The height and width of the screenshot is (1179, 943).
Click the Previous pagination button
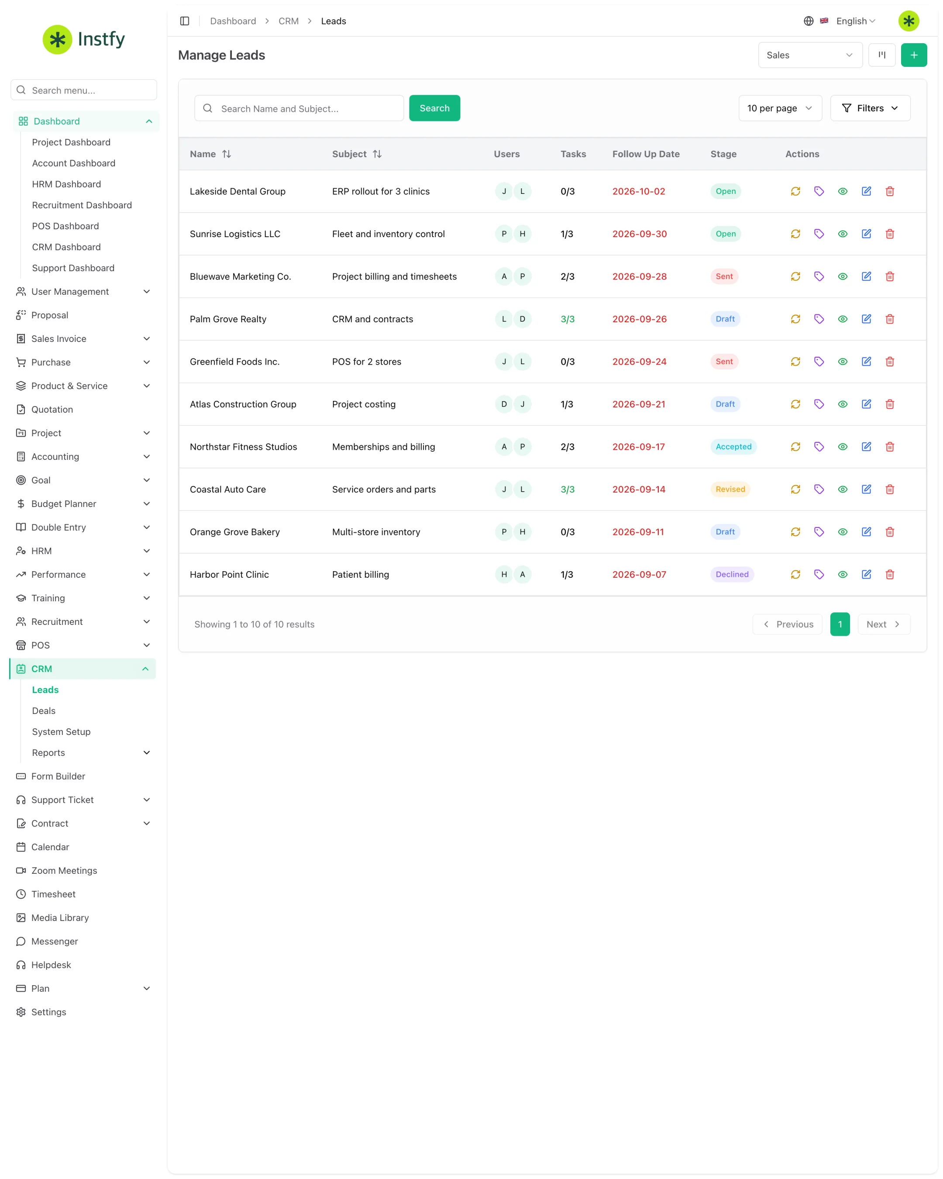point(787,624)
